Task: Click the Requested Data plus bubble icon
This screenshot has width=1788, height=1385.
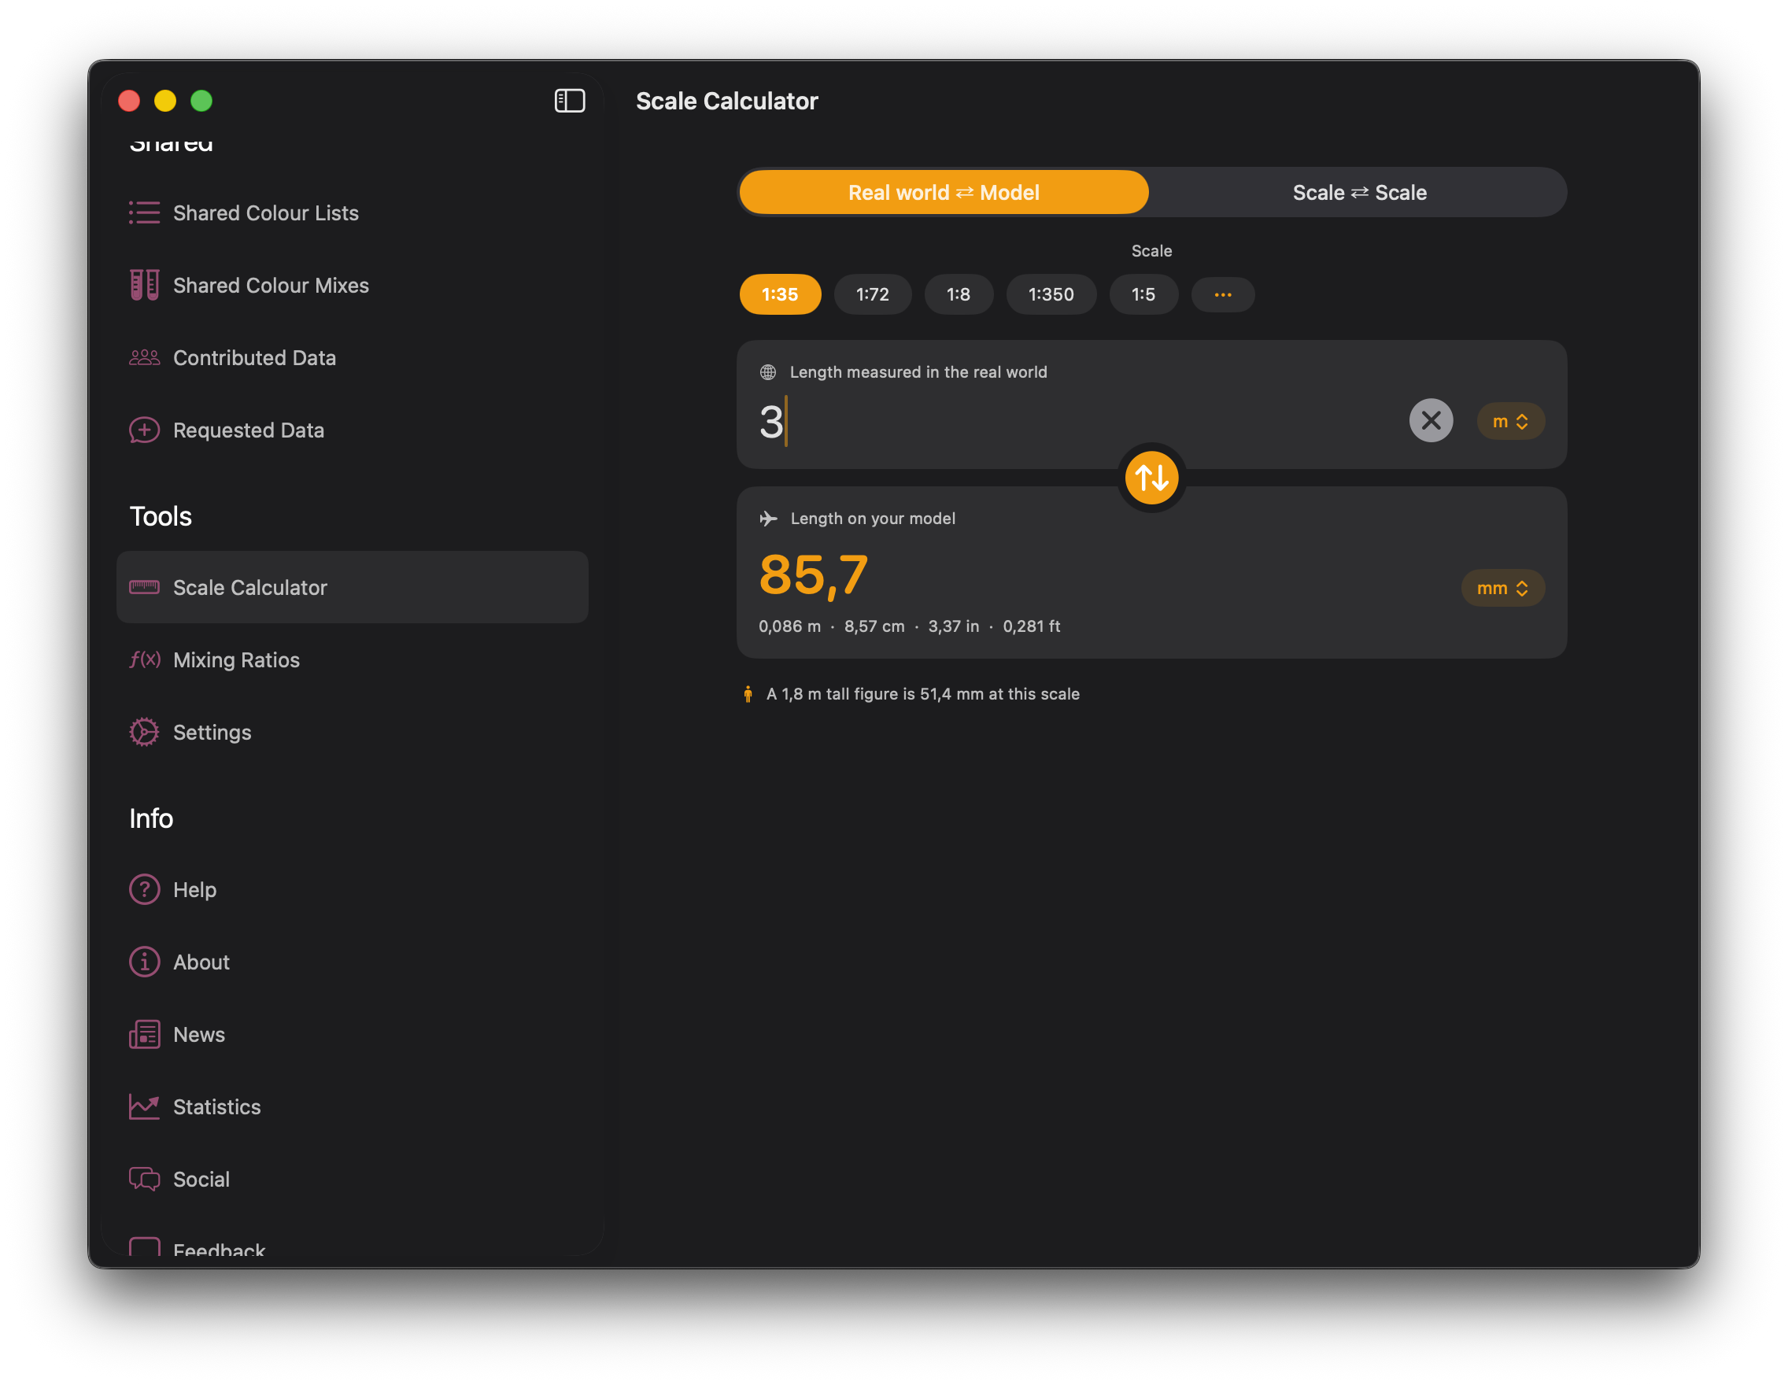Action: click(144, 430)
